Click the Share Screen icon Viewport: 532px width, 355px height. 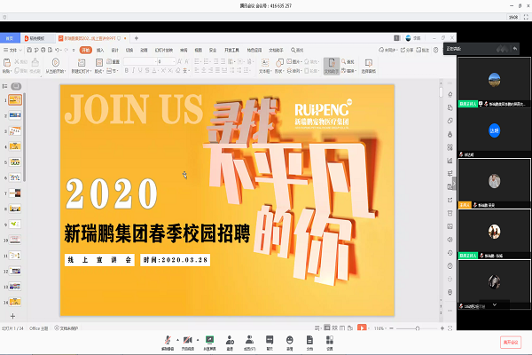click(x=209, y=339)
